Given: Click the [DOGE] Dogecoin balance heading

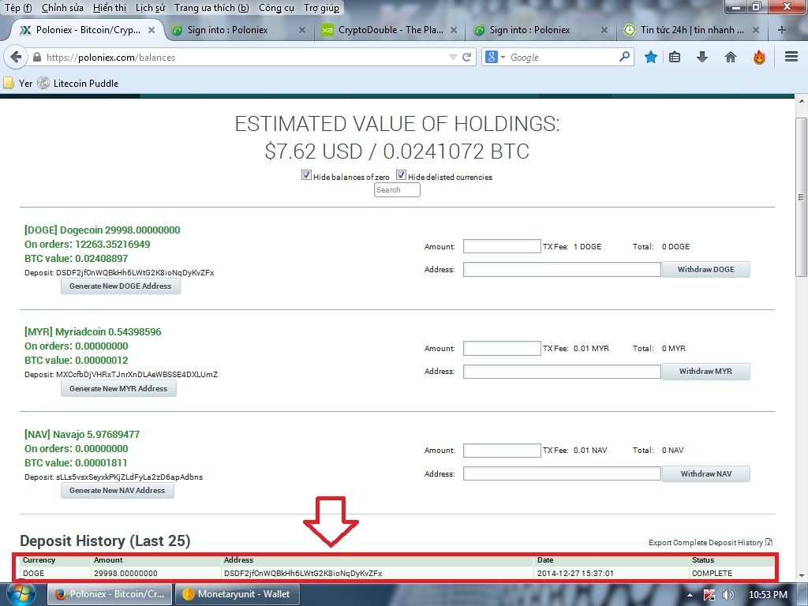Looking at the screenshot, I should pos(102,230).
